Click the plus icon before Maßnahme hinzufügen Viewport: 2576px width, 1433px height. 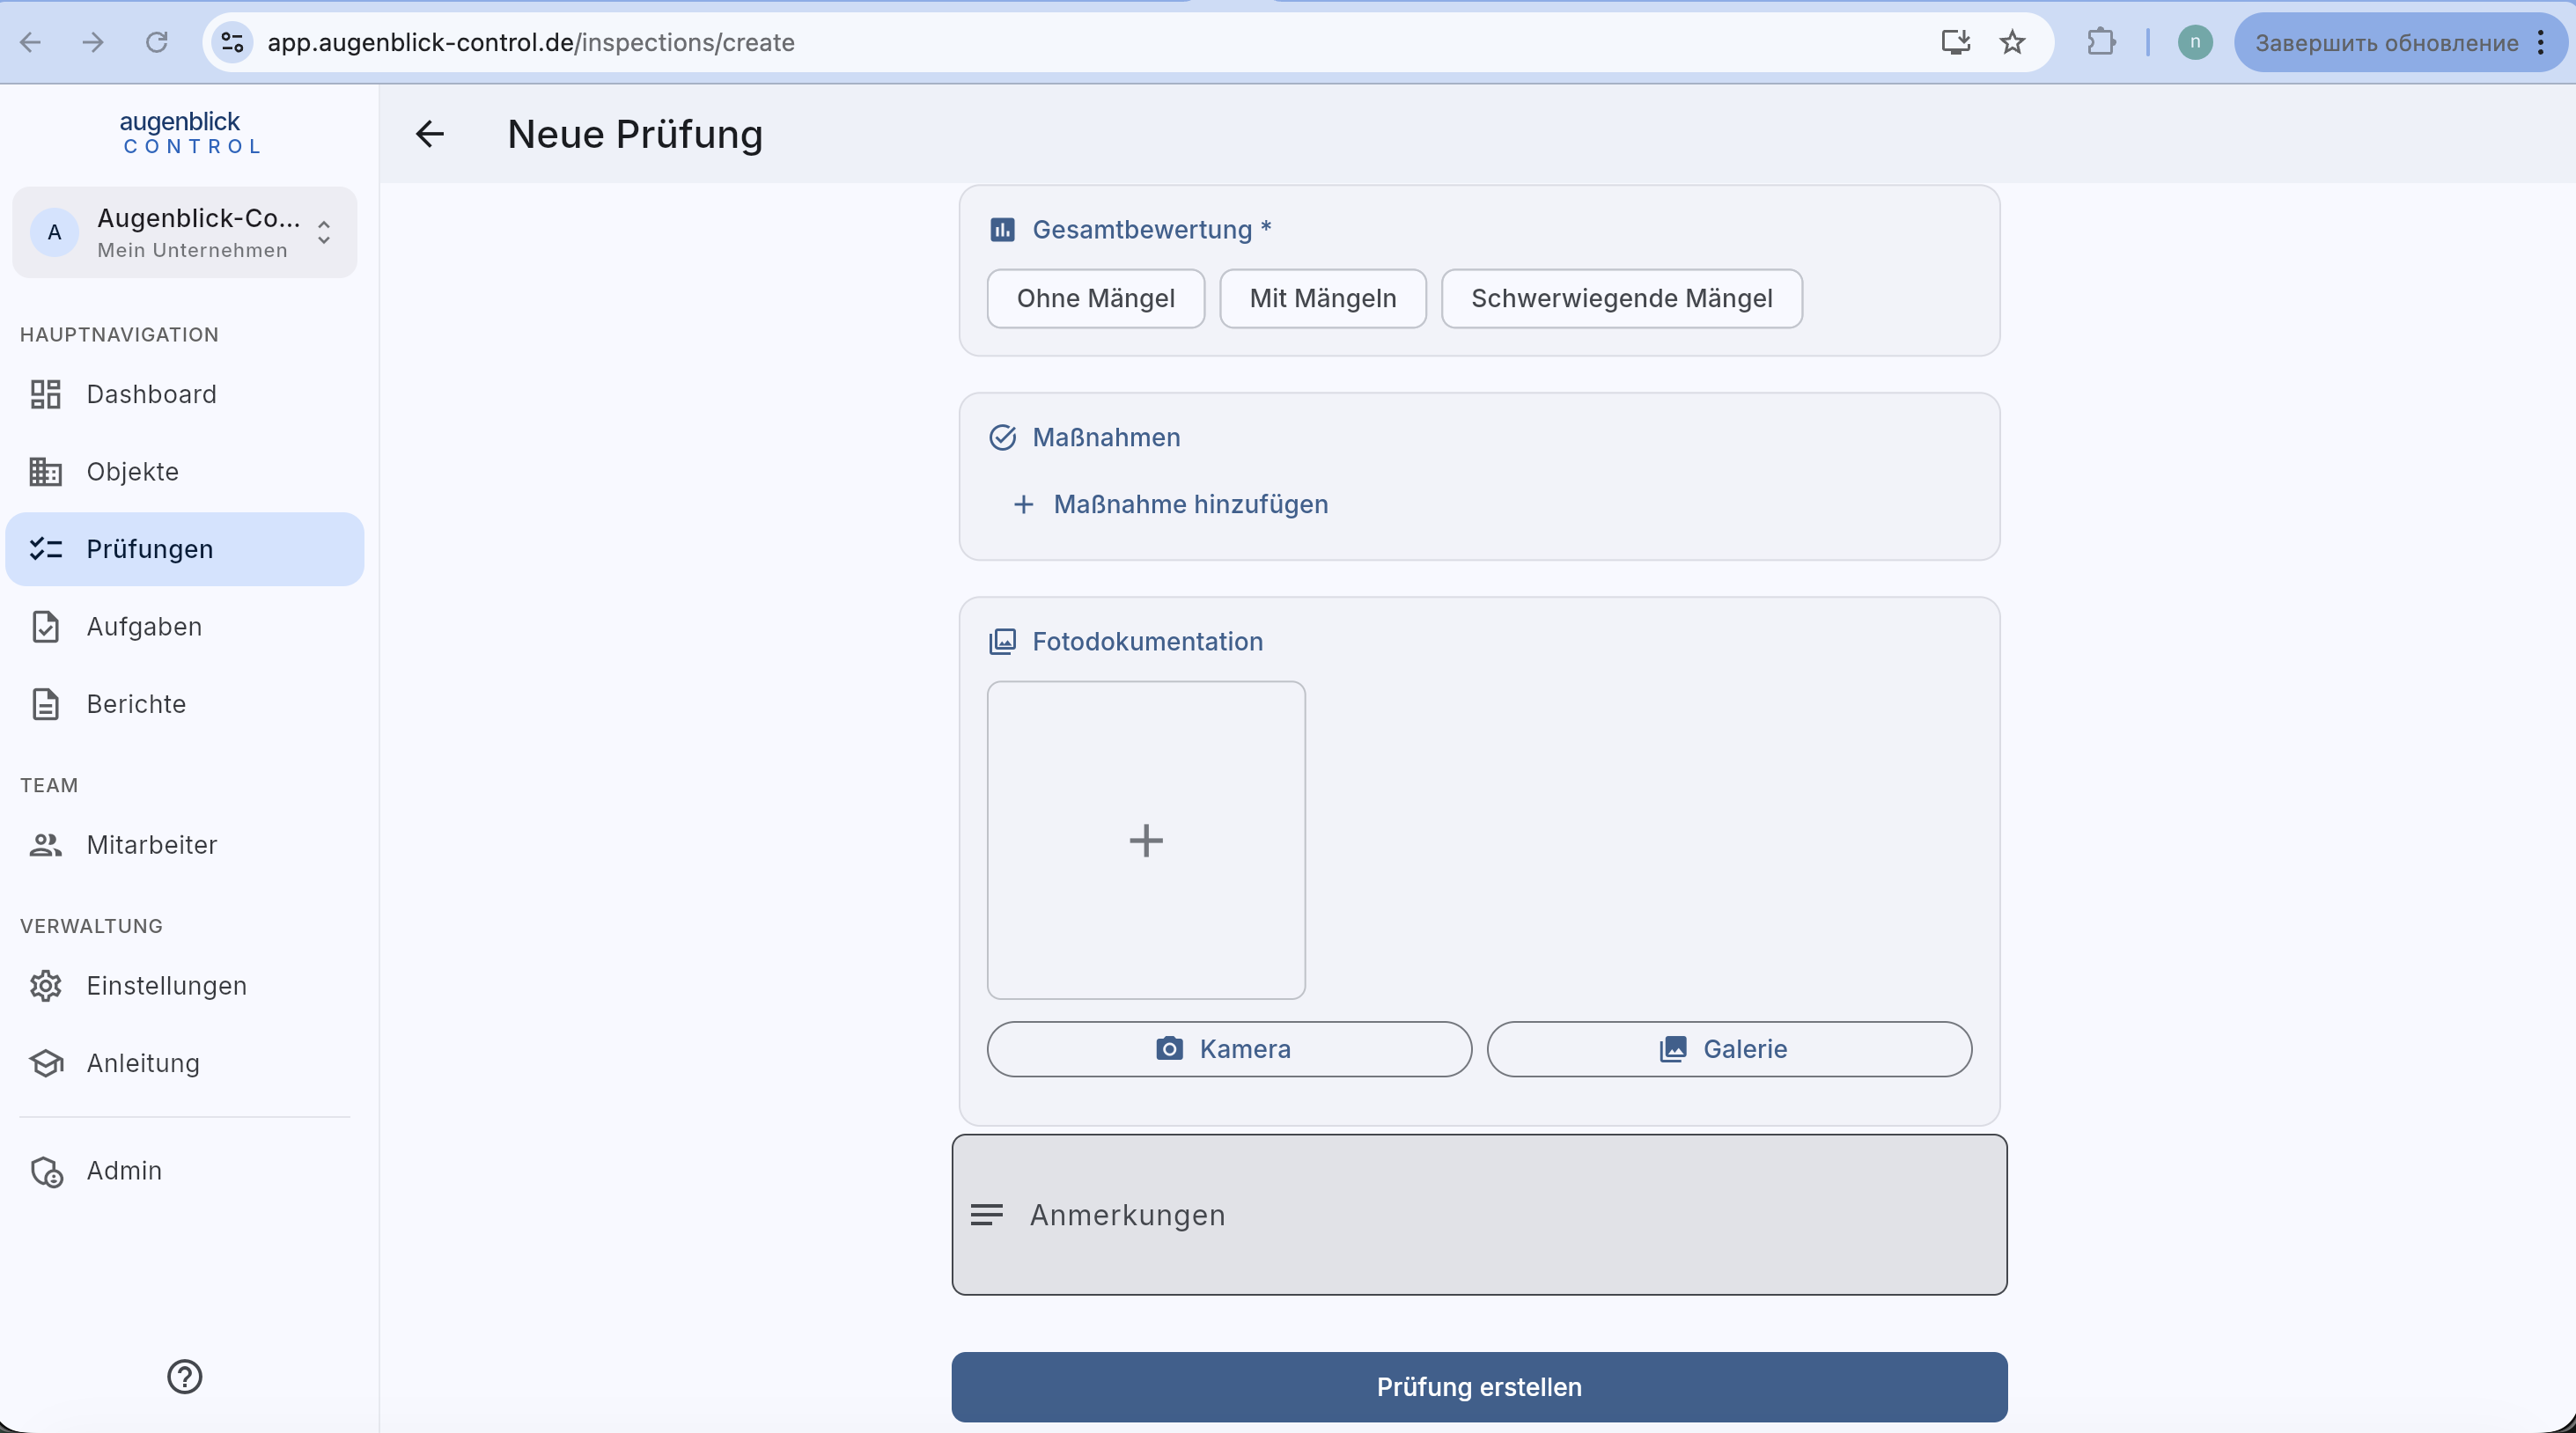point(1023,504)
